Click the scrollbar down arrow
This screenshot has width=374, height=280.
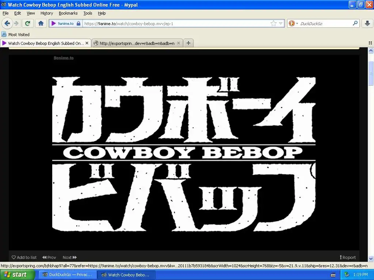[x=371, y=258]
